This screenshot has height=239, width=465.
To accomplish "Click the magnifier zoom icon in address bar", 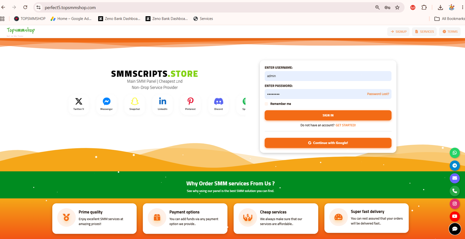I will (x=377, y=8).
